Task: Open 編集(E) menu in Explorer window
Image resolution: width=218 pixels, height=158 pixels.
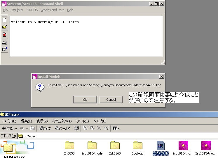Action: click(x=26, y=121)
